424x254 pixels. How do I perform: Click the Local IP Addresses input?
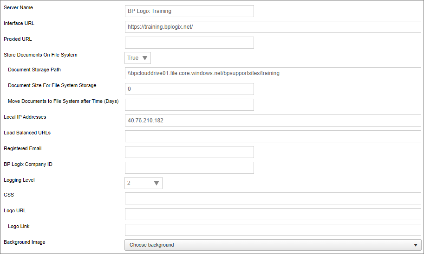point(273,121)
